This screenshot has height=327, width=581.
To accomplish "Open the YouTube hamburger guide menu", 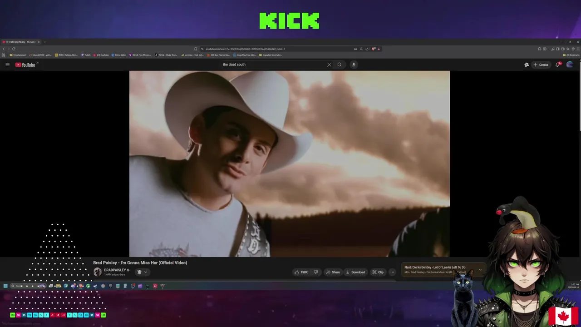I will coord(7,64).
